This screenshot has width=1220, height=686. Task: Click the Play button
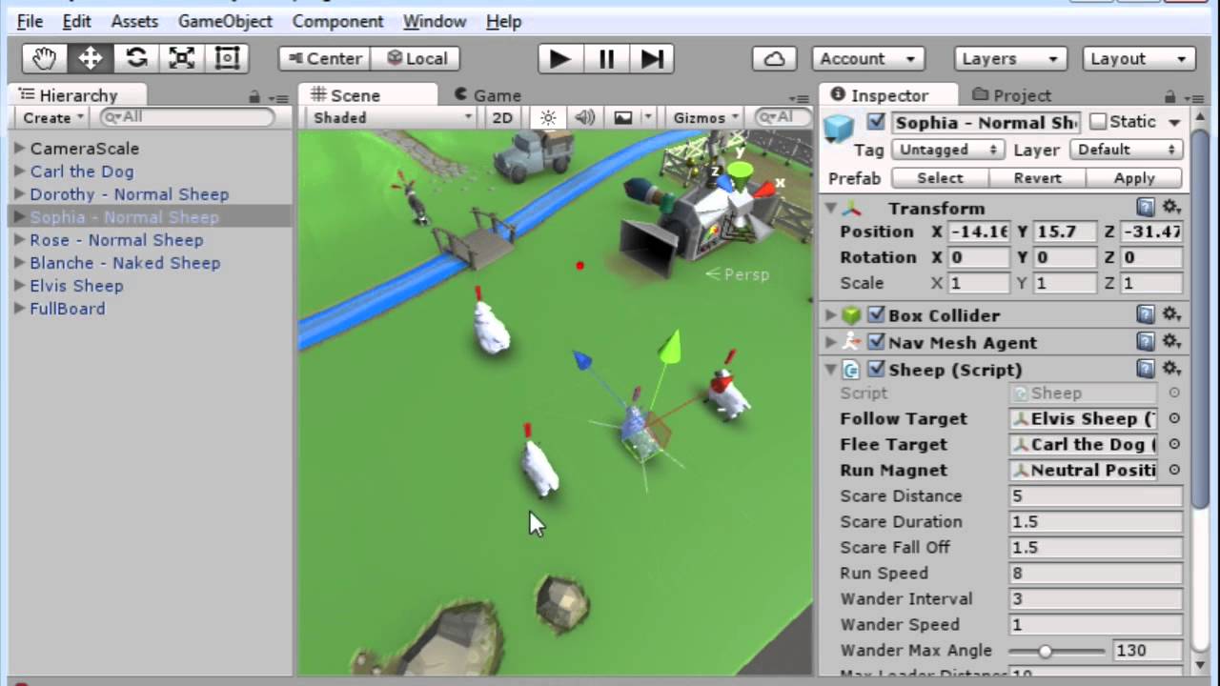tap(560, 59)
